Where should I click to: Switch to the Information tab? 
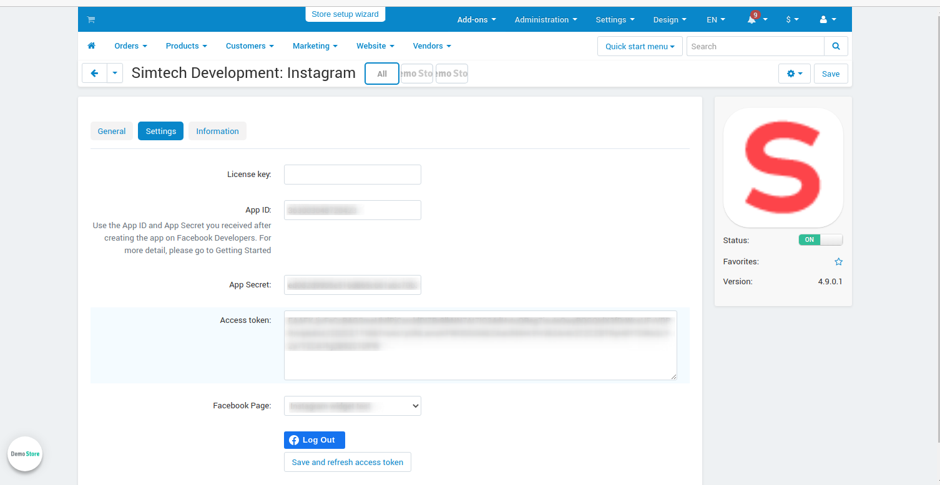pyautogui.click(x=217, y=131)
